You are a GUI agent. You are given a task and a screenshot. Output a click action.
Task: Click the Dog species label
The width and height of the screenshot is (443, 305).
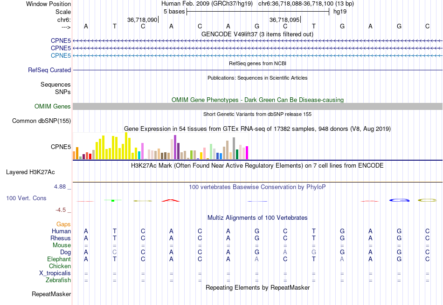coord(66,252)
